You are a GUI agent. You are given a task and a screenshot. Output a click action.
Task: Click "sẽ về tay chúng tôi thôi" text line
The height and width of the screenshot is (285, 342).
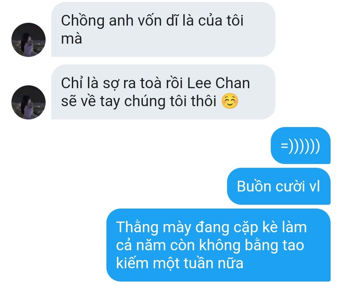139,101
